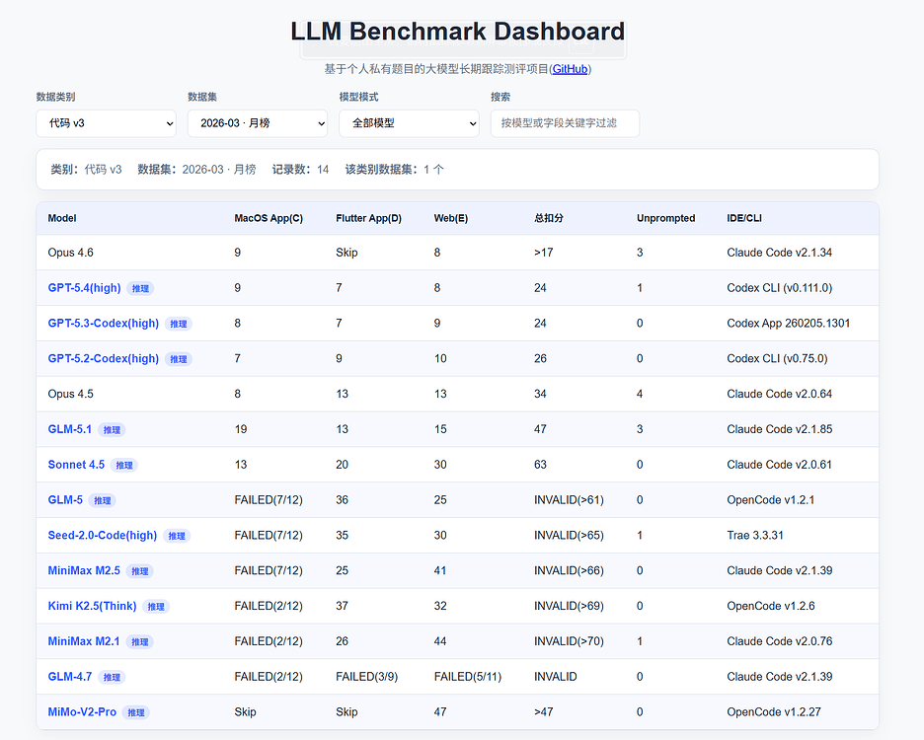Open the GLM-4.7 model link
This screenshot has width=924, height=740.
69,677
